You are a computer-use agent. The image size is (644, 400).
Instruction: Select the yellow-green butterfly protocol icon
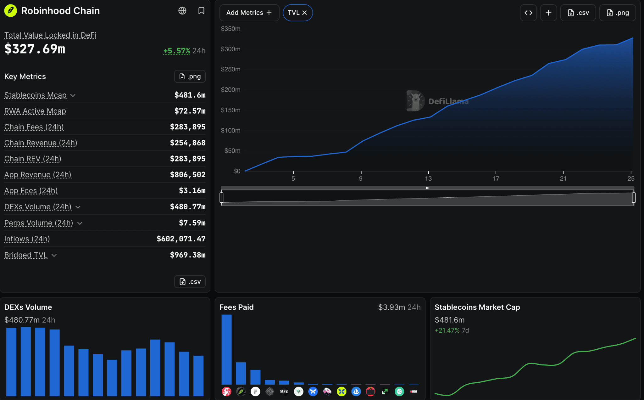tap(341, 392)
